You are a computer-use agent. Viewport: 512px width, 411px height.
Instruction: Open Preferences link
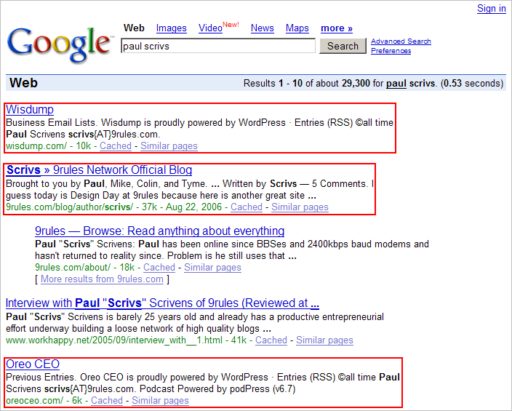391,51
